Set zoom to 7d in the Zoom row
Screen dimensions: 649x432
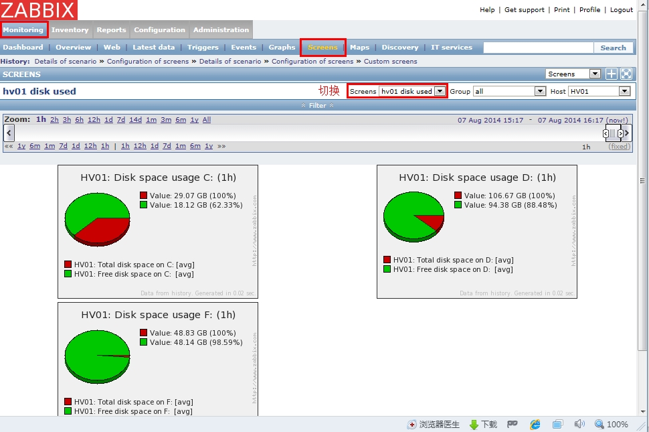point(121,120)
